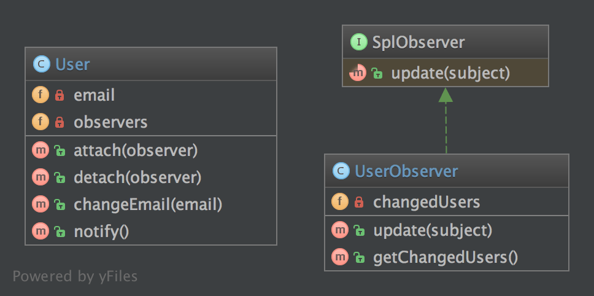Select the detach(observer) method

pos(137,177)
